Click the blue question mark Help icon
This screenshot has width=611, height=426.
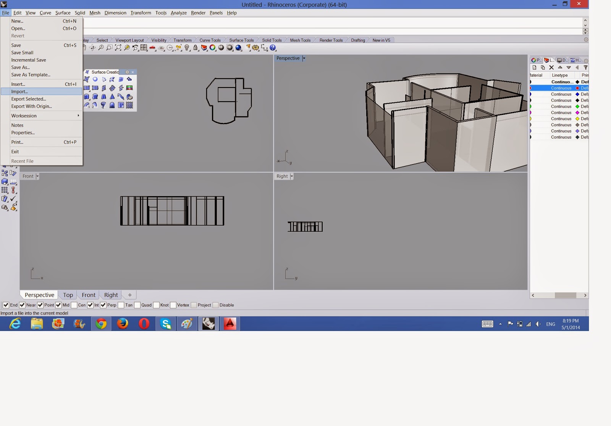(x=273, y=48)
